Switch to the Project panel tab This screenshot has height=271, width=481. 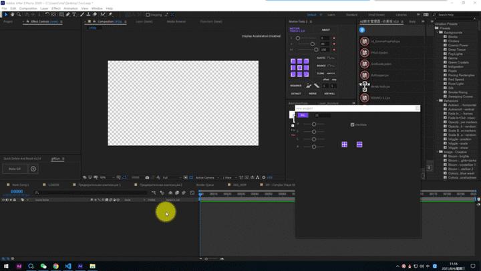8,21
